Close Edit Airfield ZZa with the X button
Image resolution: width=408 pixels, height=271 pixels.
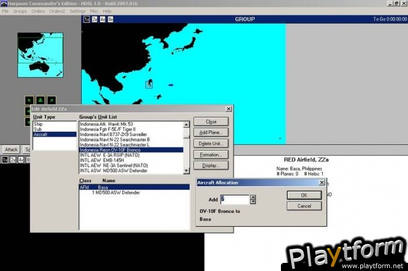(x=228, y=109)
